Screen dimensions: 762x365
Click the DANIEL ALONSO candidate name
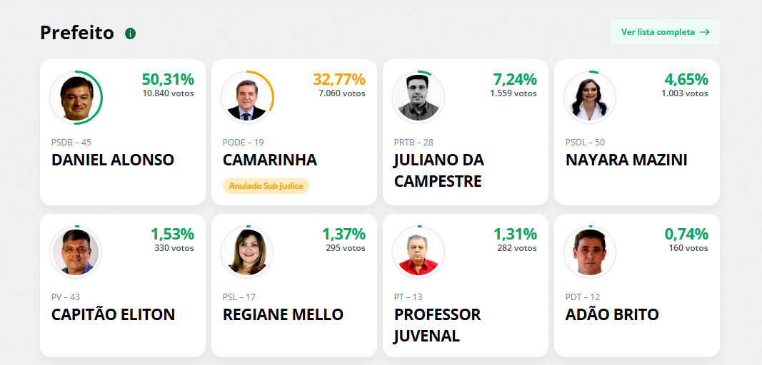(x=113, y=160)
